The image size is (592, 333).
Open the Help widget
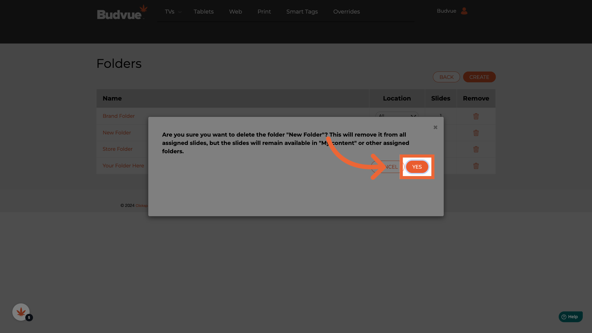pyautogui.click(x=570, y=317)
